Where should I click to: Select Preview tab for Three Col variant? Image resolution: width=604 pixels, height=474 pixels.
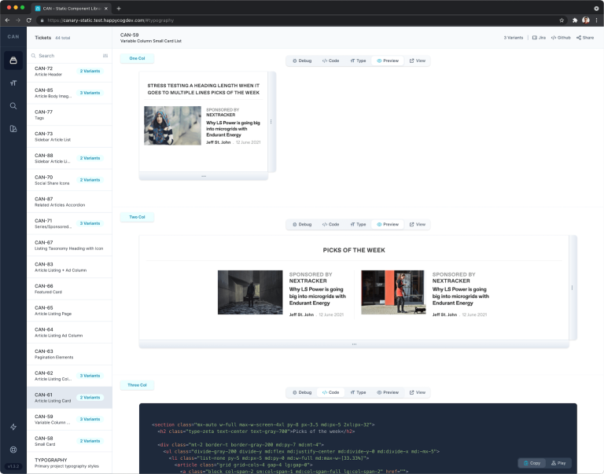388,392
